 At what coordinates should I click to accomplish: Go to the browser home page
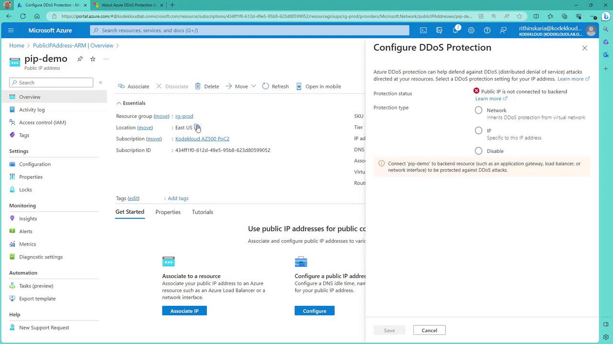click(x=37, y=16)
